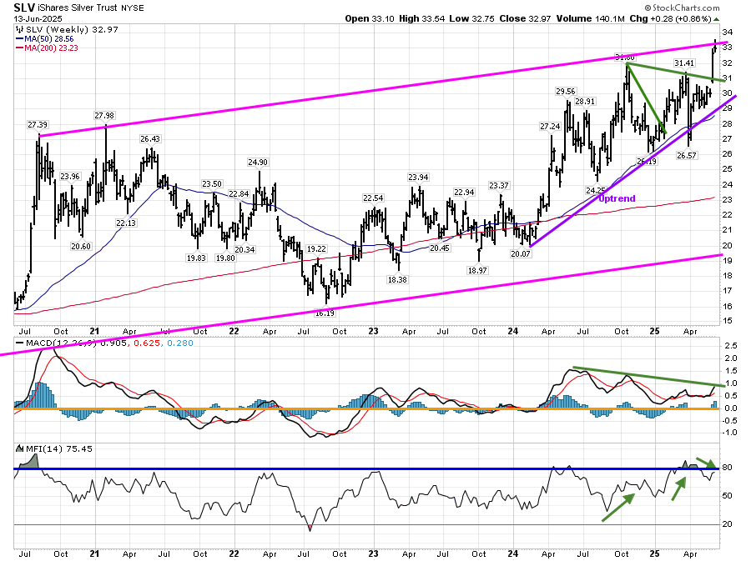Screen dimensions: 751x561
Task: Click the 22.84 price label
Action: [239, 193]
